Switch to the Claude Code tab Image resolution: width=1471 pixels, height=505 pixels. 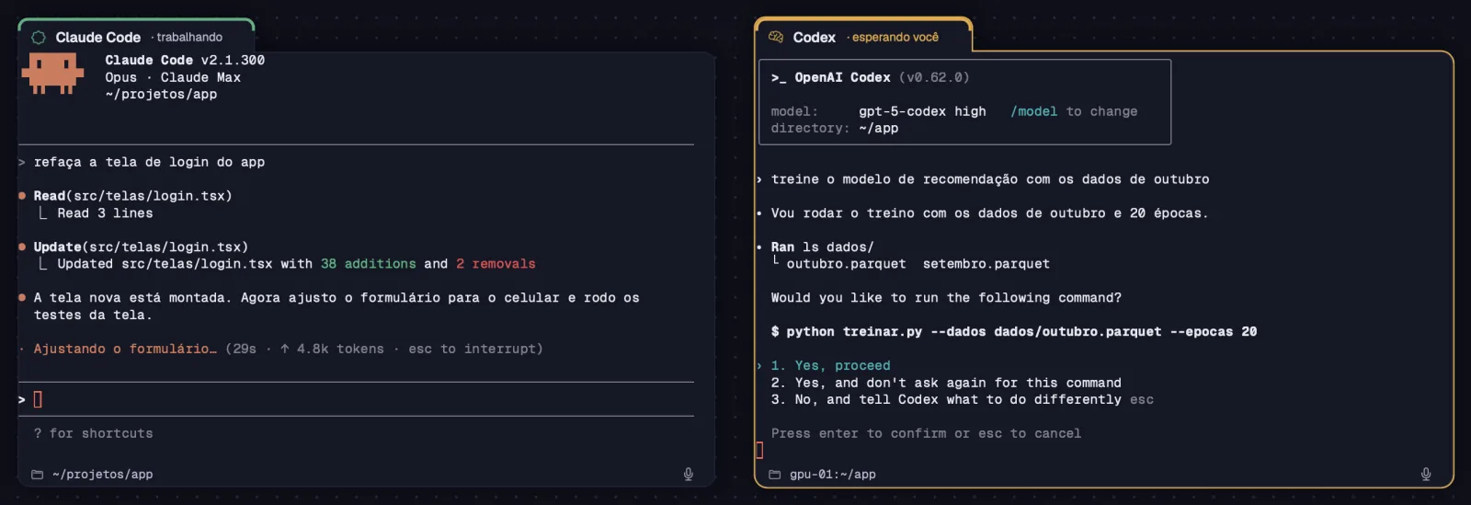[136, 38]
